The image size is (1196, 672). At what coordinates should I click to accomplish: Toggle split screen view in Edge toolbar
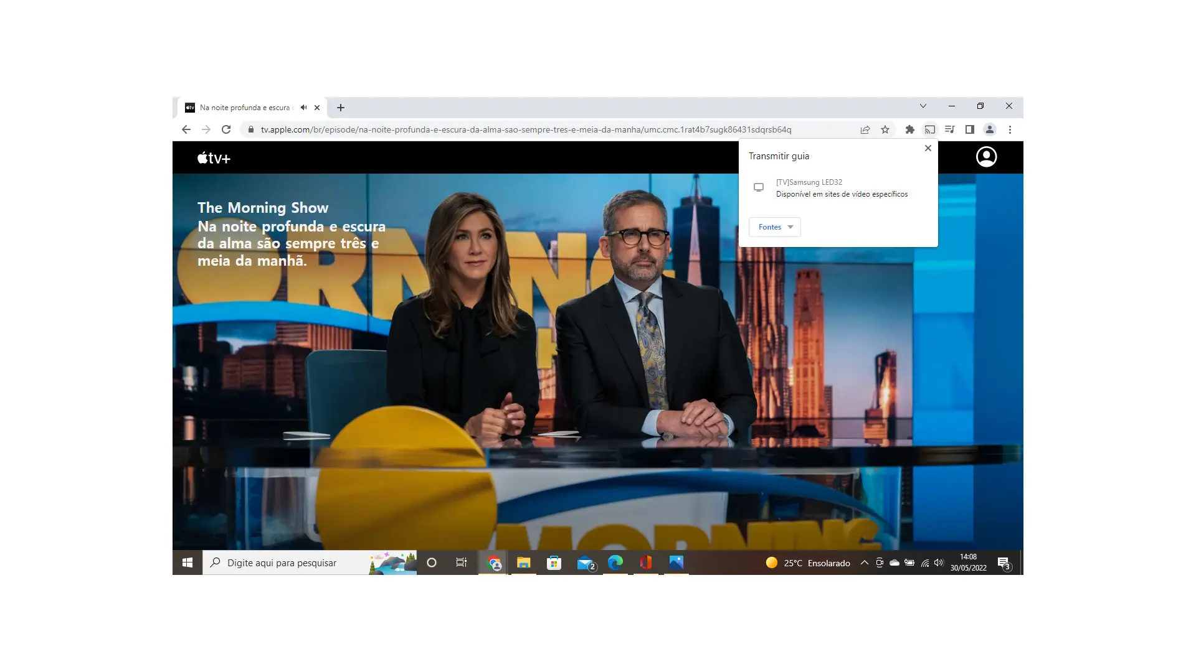coord(969,129)
